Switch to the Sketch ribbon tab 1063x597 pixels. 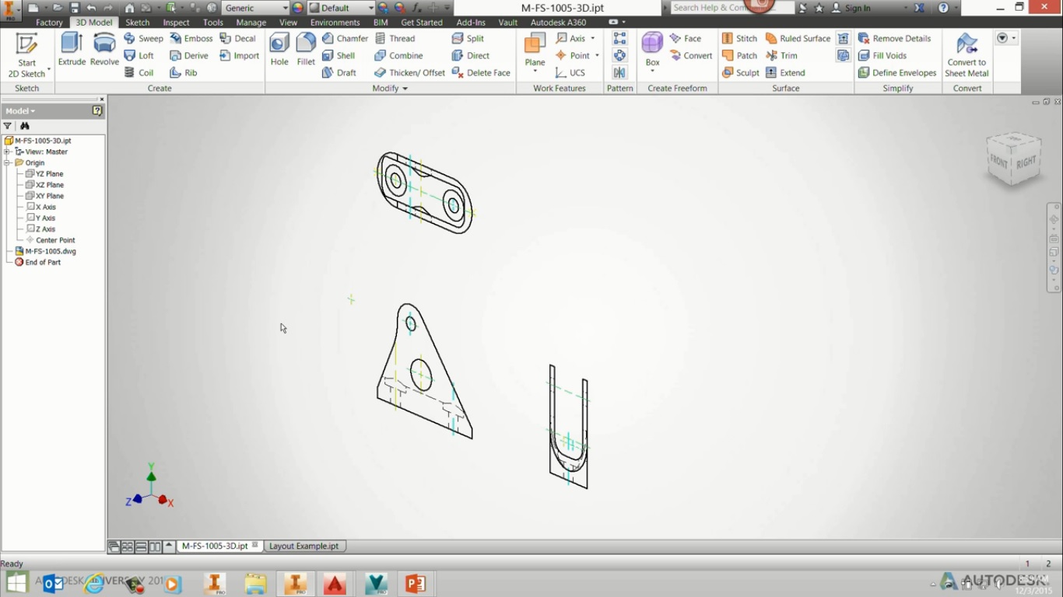click(x=137, y=23)
